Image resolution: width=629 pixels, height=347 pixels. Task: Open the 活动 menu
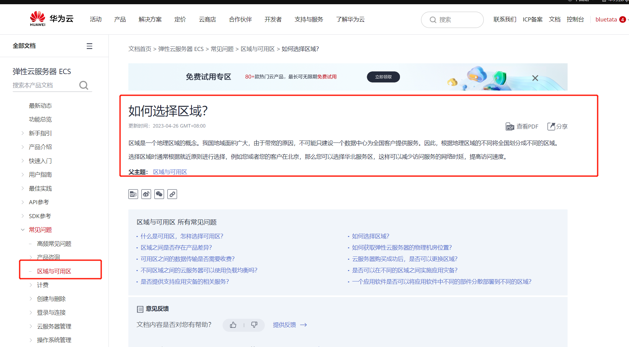[96, 19]
